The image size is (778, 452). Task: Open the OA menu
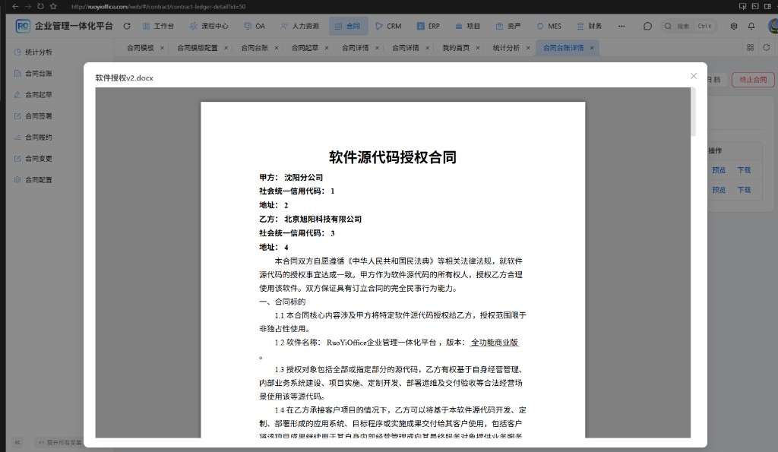255,26
